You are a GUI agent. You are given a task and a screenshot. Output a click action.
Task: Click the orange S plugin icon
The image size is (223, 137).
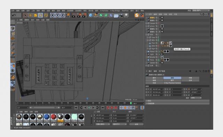137,15
